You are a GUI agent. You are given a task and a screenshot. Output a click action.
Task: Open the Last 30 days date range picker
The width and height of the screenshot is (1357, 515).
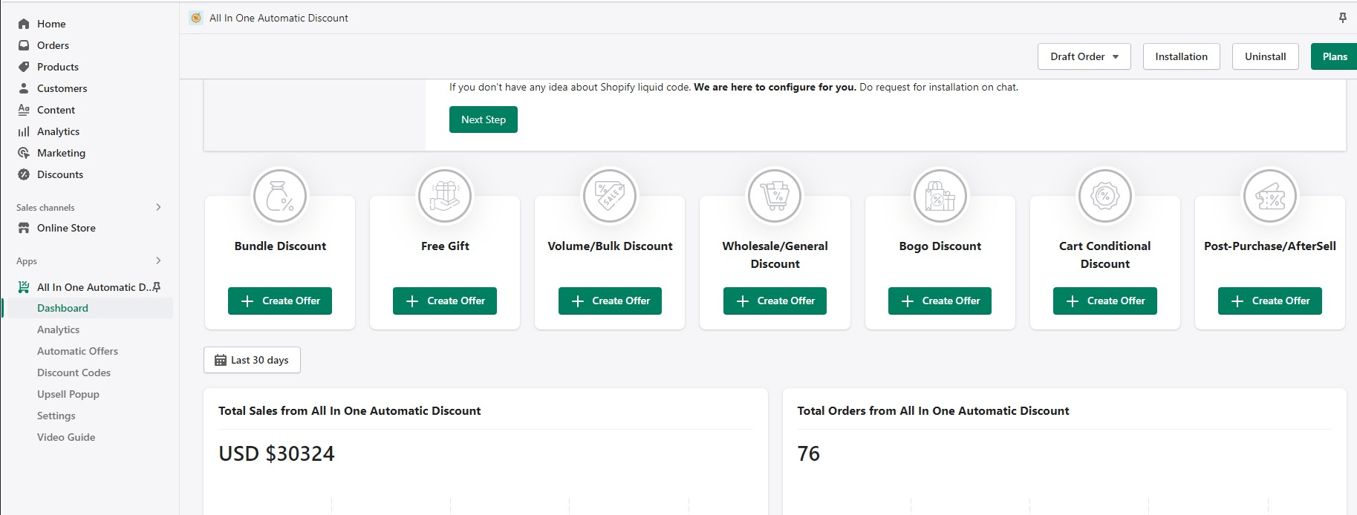[x=252, y=360]
